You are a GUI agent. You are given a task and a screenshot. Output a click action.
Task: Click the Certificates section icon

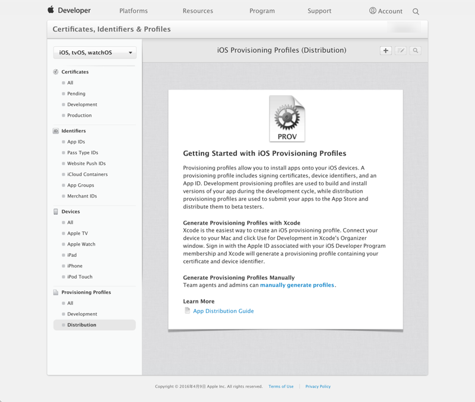(56, 72)
